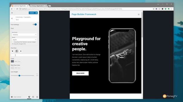
Task: Switch to the Pricing Page Builder tab
Action: [x=38, y=6]
